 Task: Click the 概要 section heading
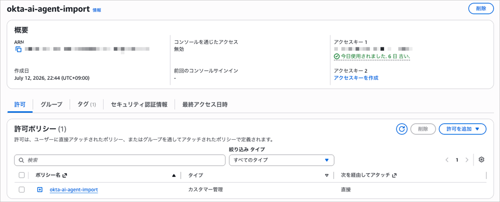pos(21,30)
